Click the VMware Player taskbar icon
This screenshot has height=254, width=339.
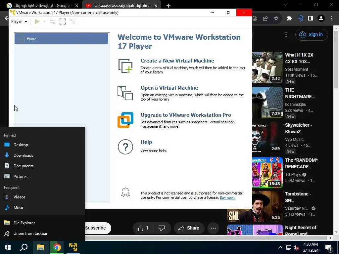73,247
